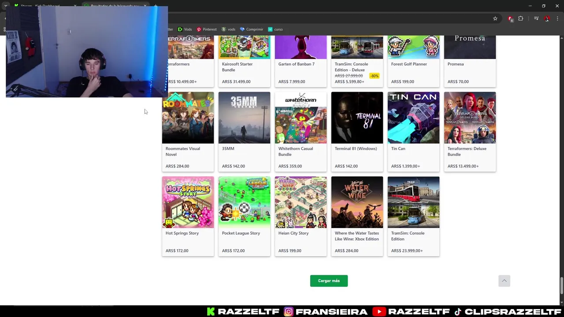Click the ARS$ 13.499,00+ price
The height and width of the screenshot is (317, 564).
(x=463, y=166)
